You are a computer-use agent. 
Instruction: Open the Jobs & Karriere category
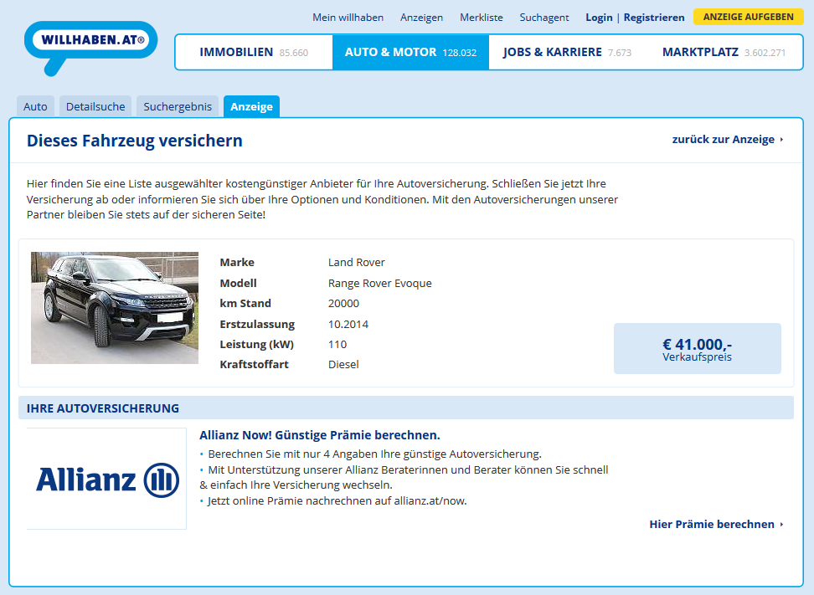pos(566,52)
